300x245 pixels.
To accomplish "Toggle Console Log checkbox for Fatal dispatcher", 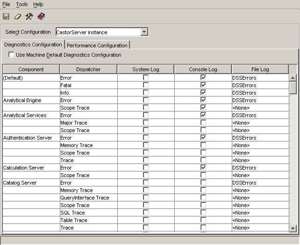I will click(203, 85).
